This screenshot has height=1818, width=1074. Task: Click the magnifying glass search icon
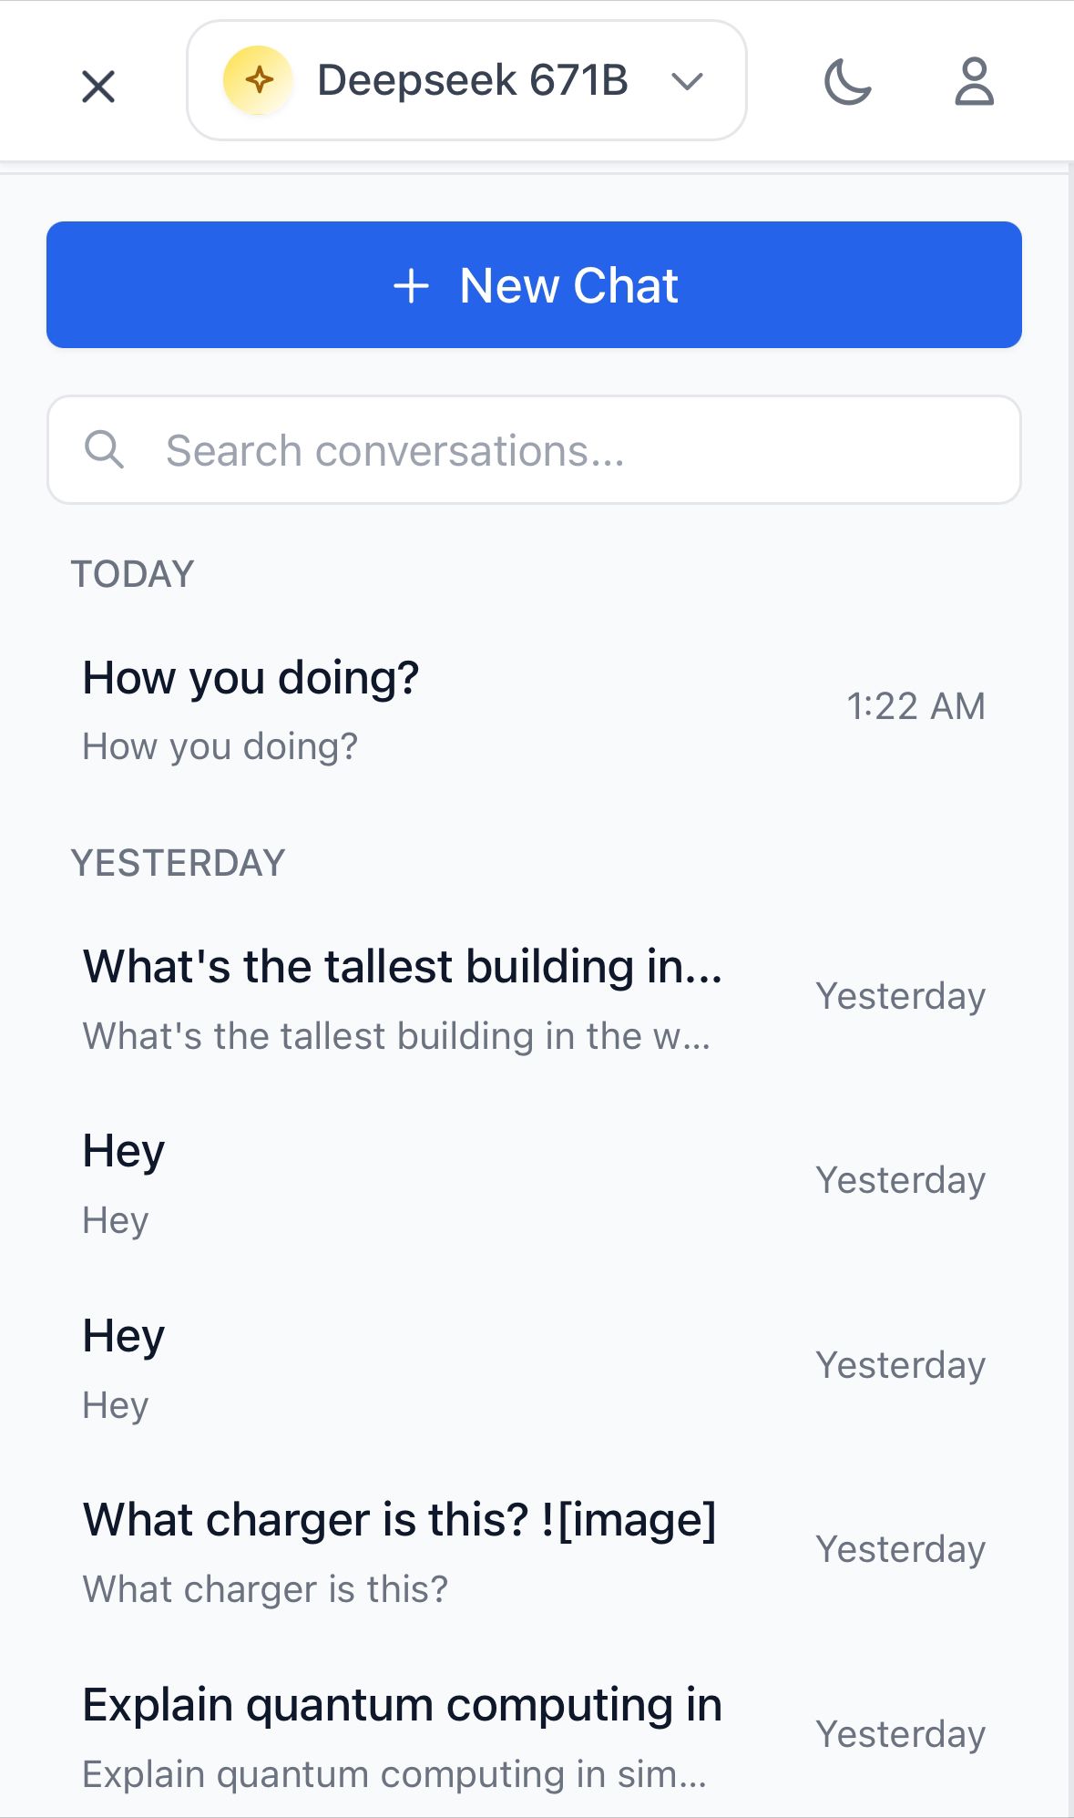tap(104, 449)
